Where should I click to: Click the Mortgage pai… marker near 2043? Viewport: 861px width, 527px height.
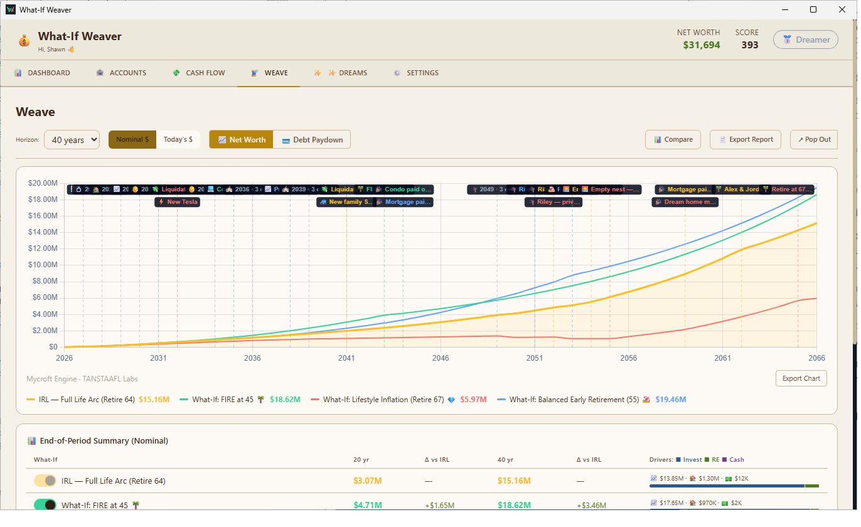pos(403,202)
